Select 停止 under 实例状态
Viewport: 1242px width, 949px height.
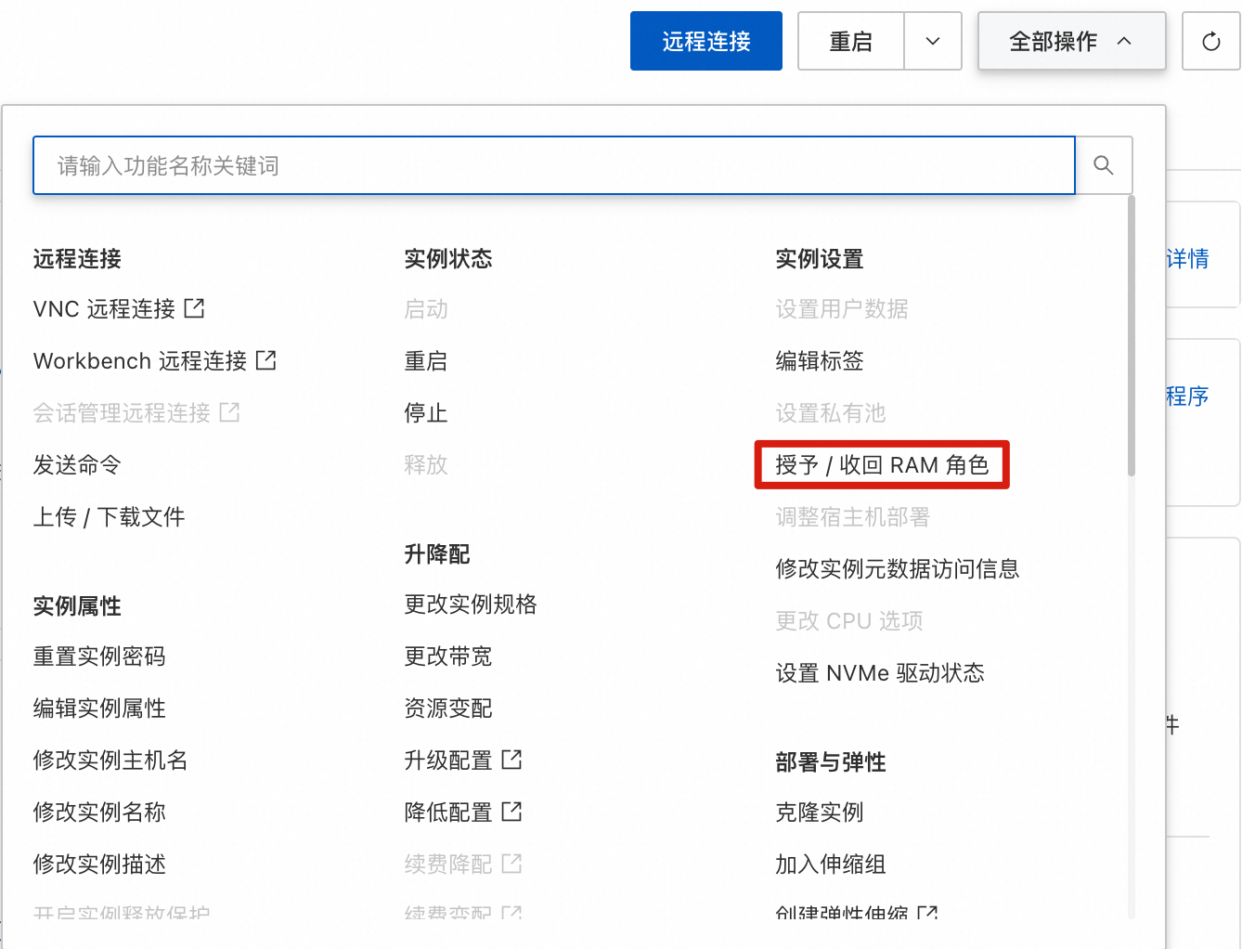[x=426, y=412]
